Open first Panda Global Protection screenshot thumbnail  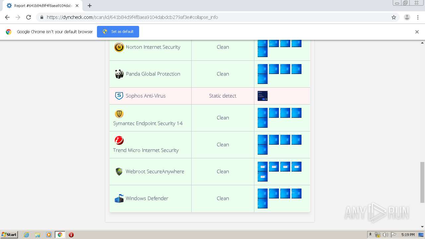point(263,69)
